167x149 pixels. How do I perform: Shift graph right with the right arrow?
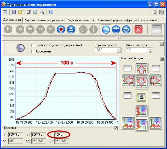[x=155, y=81]
